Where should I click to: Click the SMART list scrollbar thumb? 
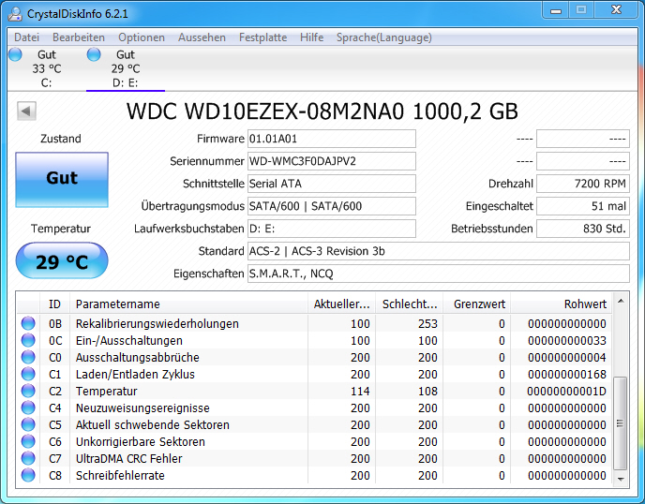pyautogui.click(x=621, y=423)
